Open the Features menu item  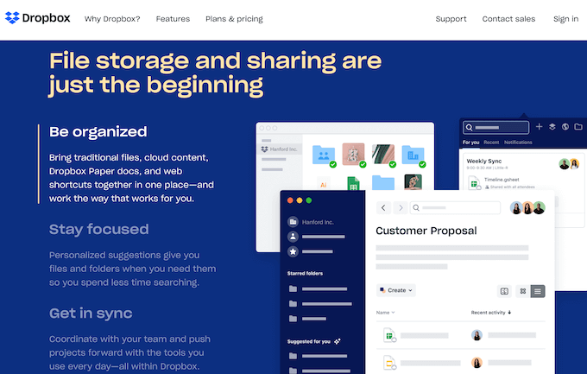pos(173,19)
